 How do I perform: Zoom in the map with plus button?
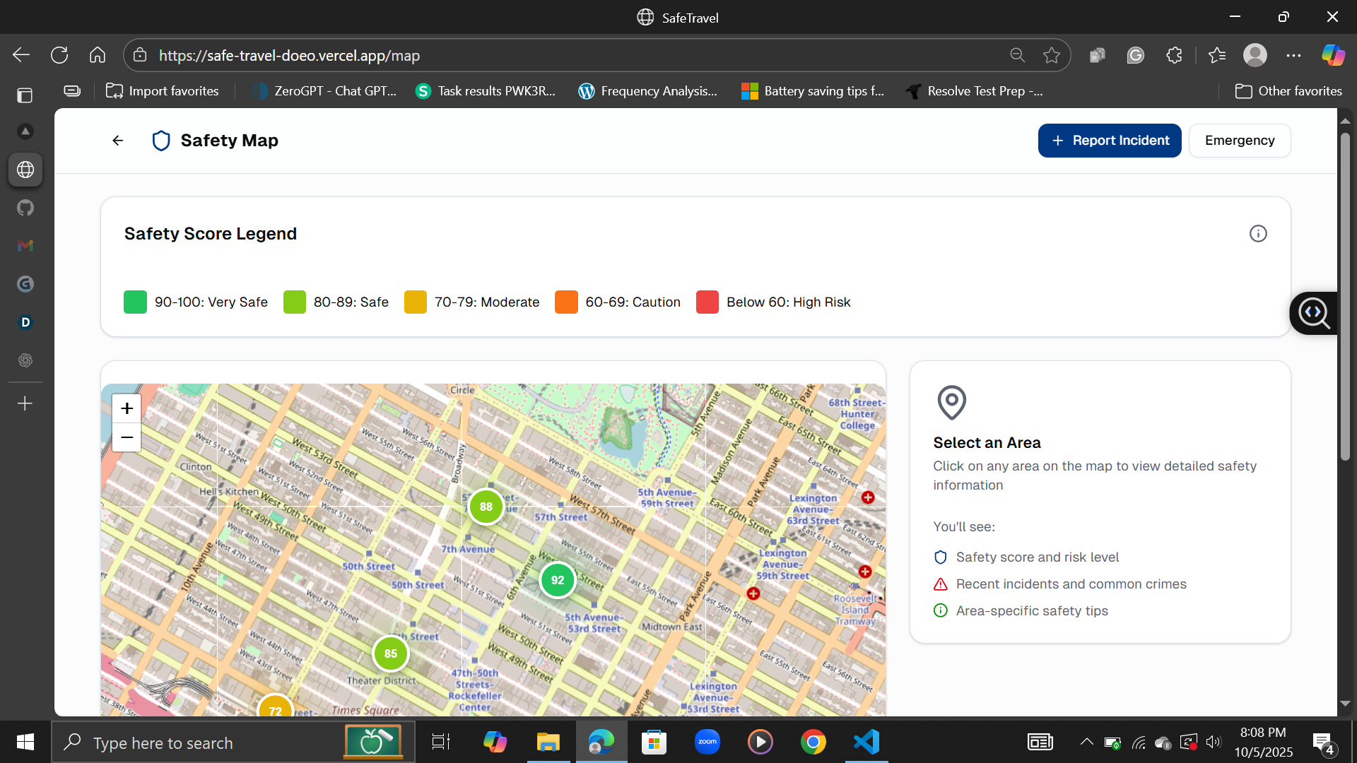coord(127,408)
